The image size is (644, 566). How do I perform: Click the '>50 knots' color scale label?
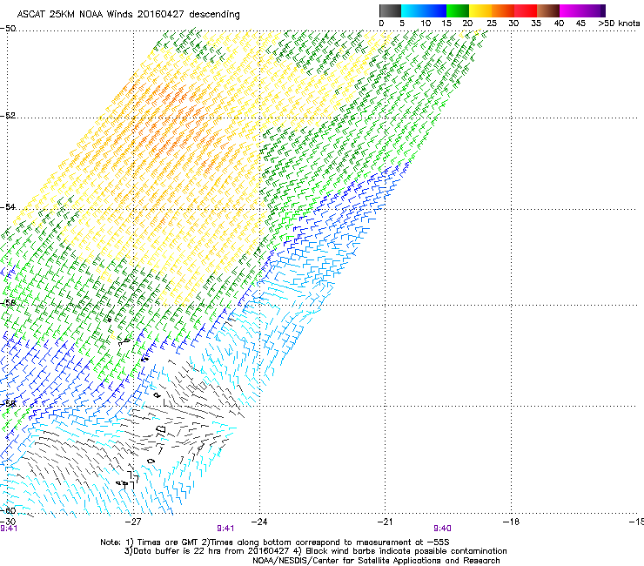(619, 23)
